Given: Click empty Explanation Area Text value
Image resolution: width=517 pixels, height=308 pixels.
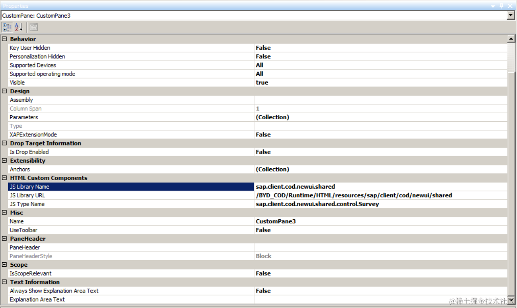Looking at the screenshot, I should 380,299.
